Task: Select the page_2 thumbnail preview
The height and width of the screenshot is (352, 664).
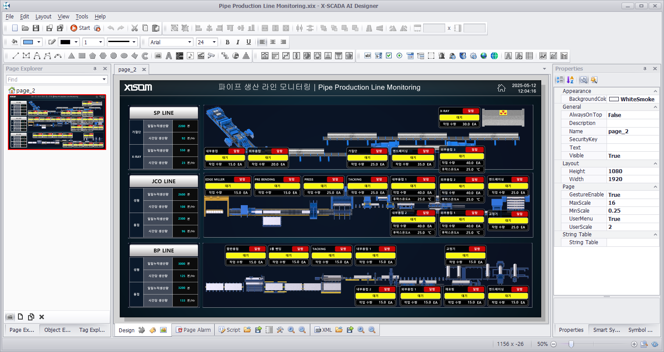Action: point(57,122)
